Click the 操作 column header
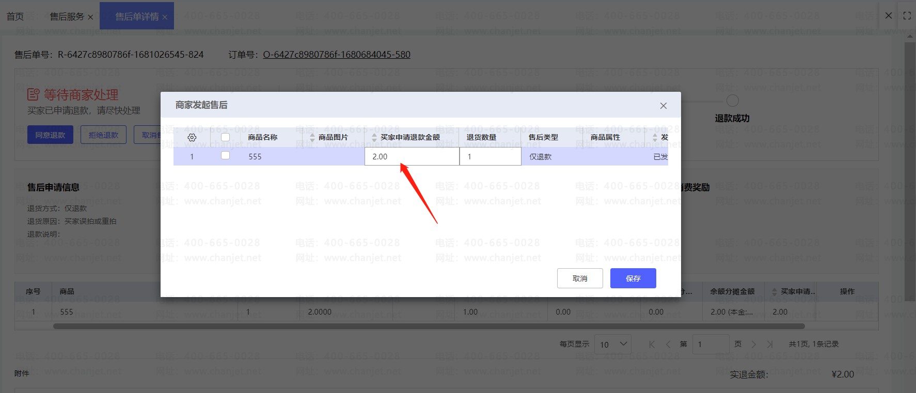The height and width of the screenshot is (393, 916). point(847,292)
